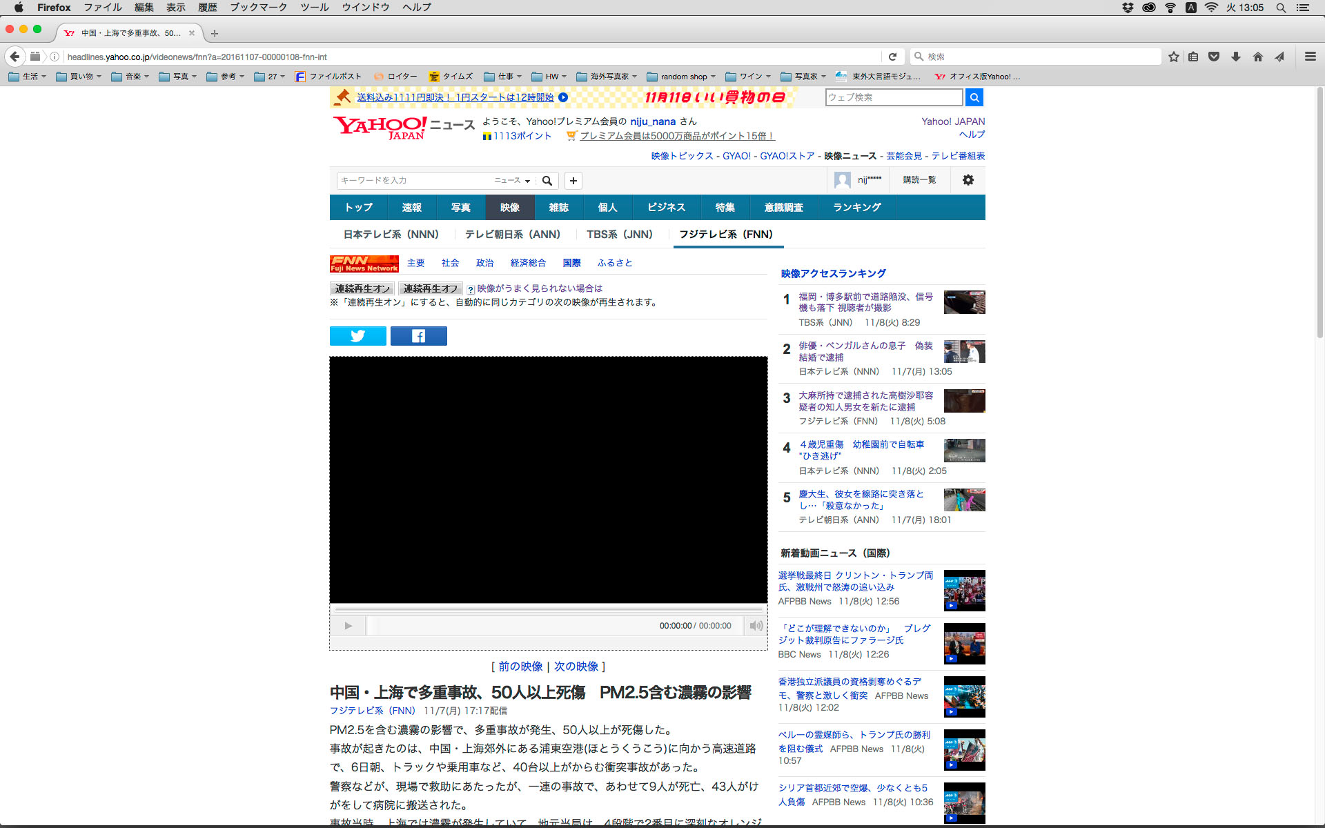Open the settings gear icon on Yahoo News
The image size is (1325, 828).
point(968,180)
